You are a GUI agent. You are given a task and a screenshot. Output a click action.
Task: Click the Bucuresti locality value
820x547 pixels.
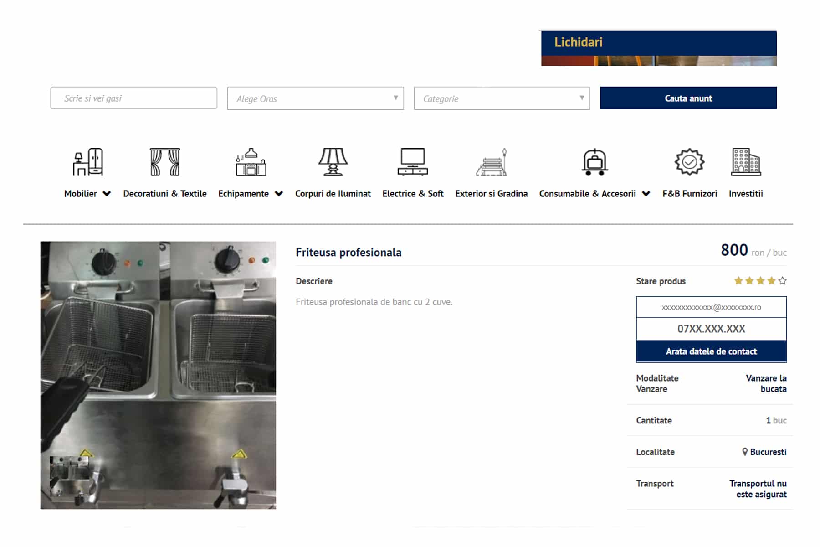click(x=768, y=452)
